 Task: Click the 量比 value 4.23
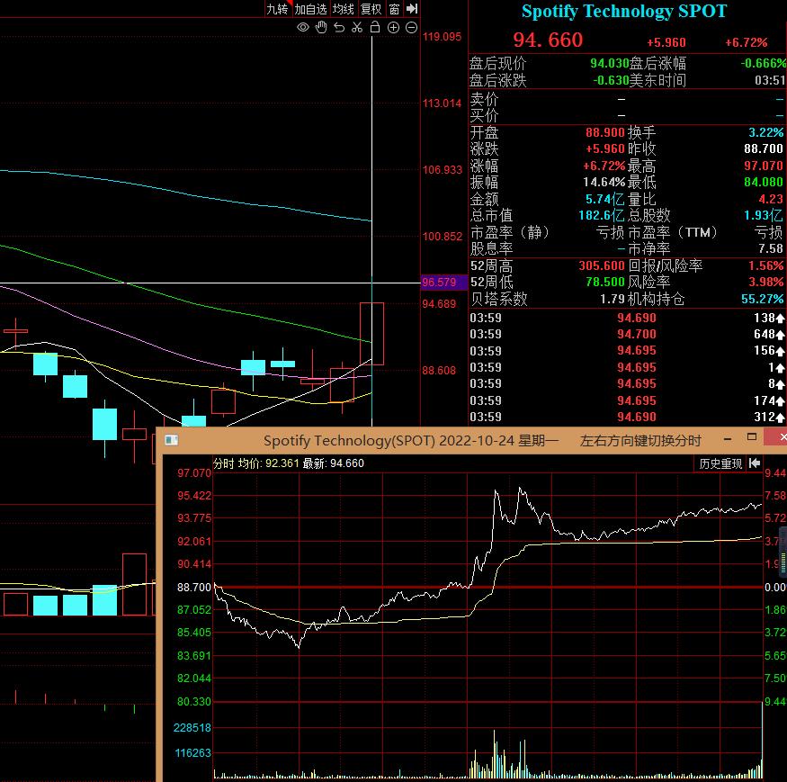click(x=771, y=199)
